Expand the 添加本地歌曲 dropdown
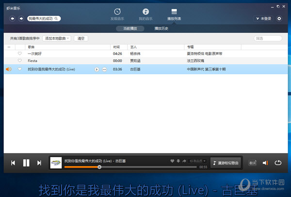 pyautogui.click(x=57, y=39)
